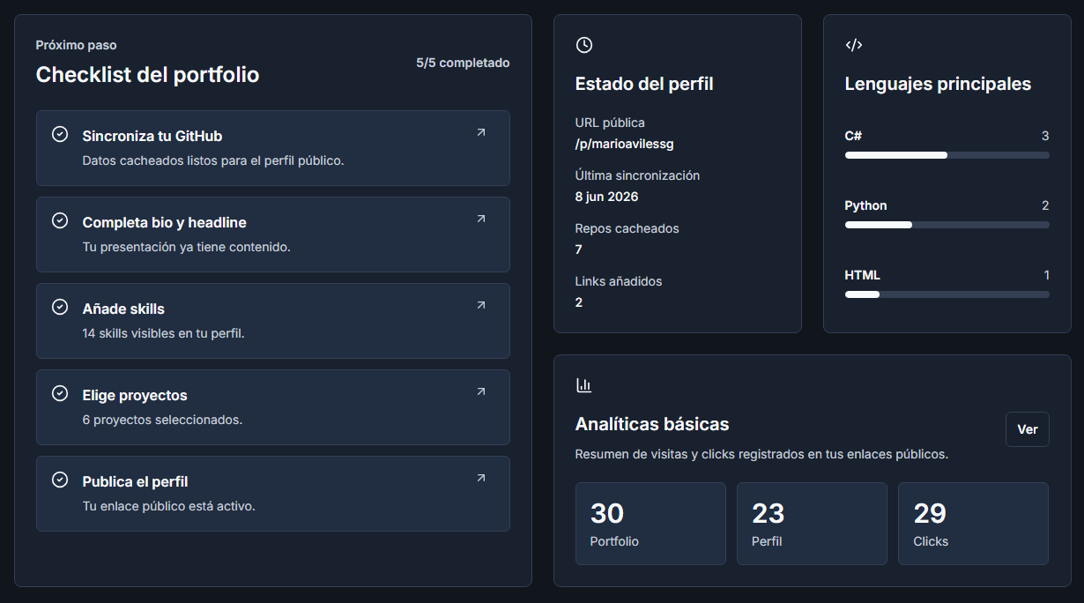Click the Lenguajes principales heading
The image size is (1084, 603).
(938, 84)
